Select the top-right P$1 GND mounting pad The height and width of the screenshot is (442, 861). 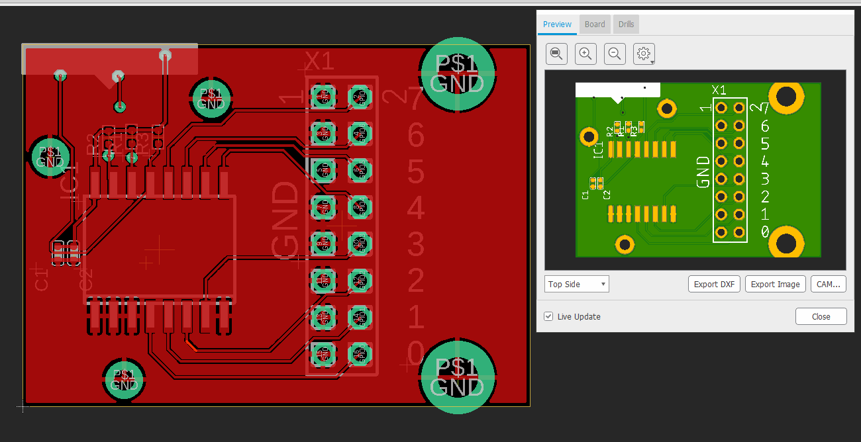(x=458, y=73)
